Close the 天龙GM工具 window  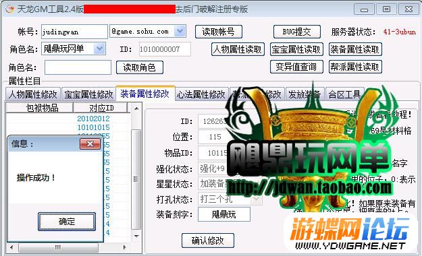click(x=408, y=9)
